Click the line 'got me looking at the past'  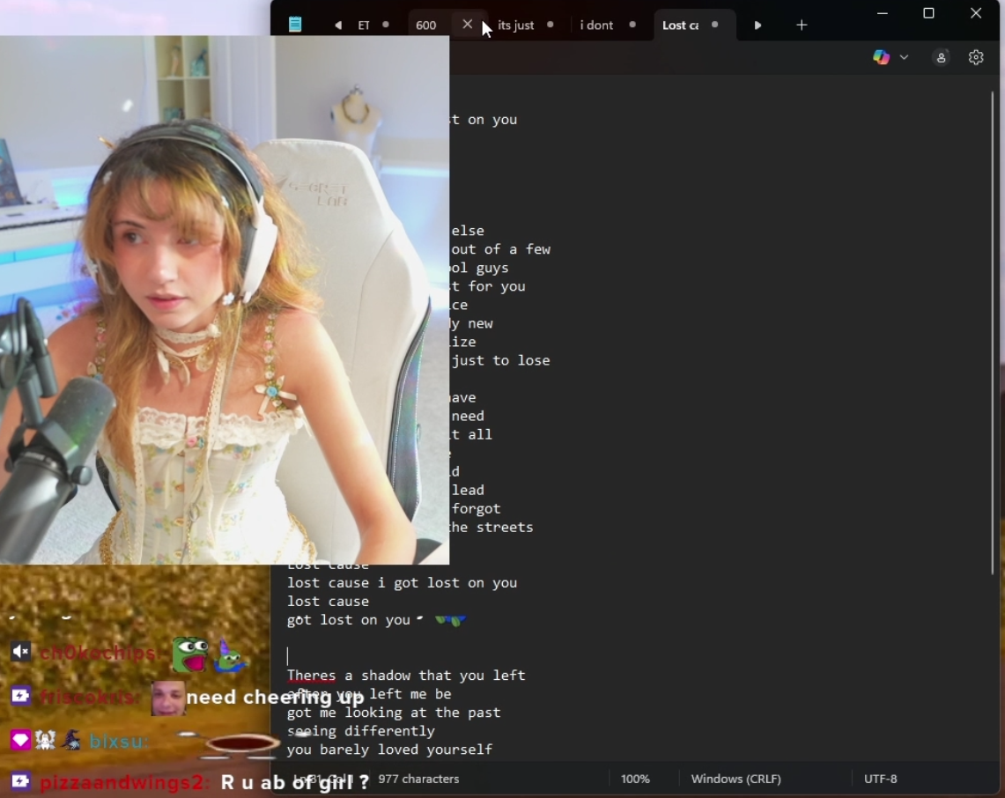tap(394, 712)
